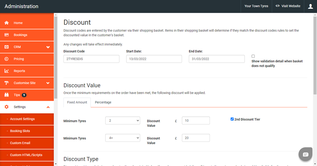317x166 pixels.
Task: Collapse the Settings menu chevron
Action: pos(48,107)
